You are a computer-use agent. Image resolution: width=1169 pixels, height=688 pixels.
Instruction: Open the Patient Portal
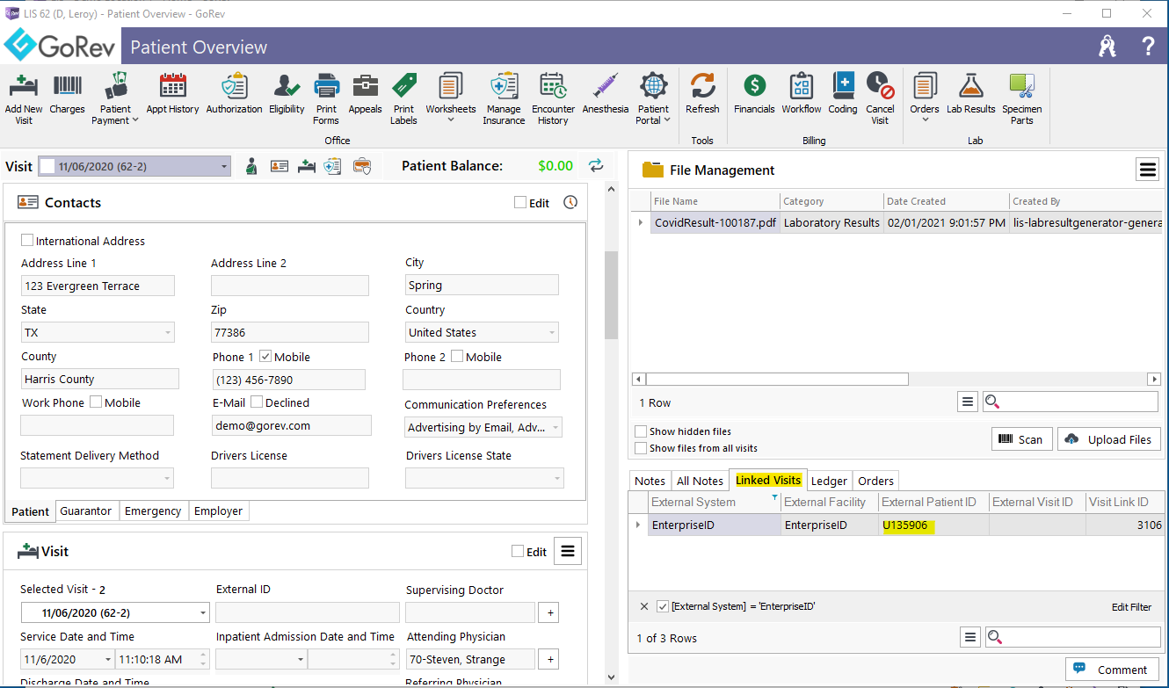click(x=653, y=98)
